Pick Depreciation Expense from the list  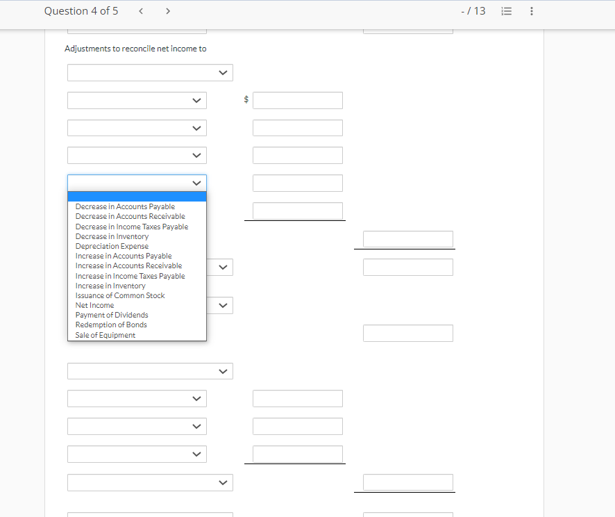point(112,246)
